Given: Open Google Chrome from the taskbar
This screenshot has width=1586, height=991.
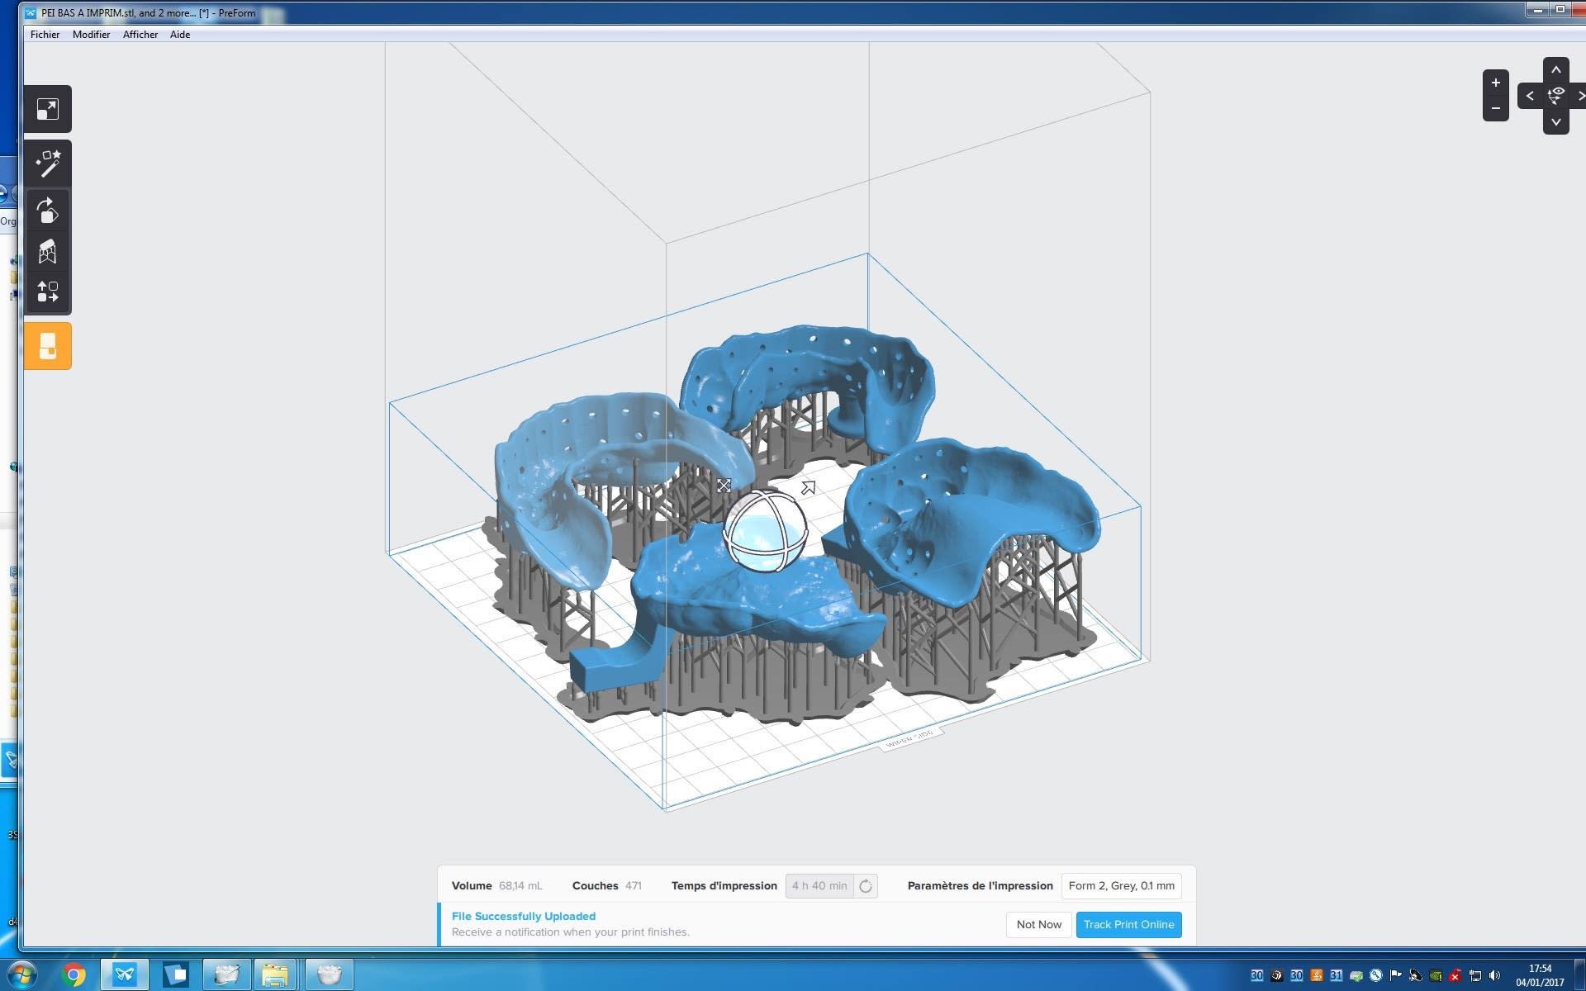Looking at the screenshot, I should coord(74,975).
